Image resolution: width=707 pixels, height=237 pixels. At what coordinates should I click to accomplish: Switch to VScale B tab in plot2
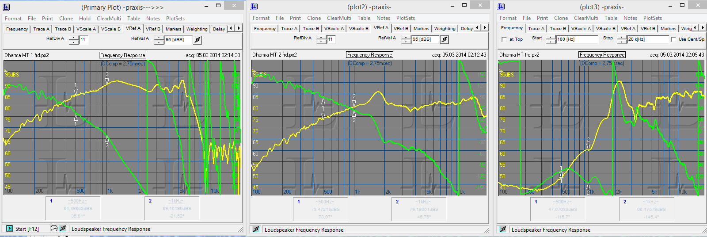point(358,29)
